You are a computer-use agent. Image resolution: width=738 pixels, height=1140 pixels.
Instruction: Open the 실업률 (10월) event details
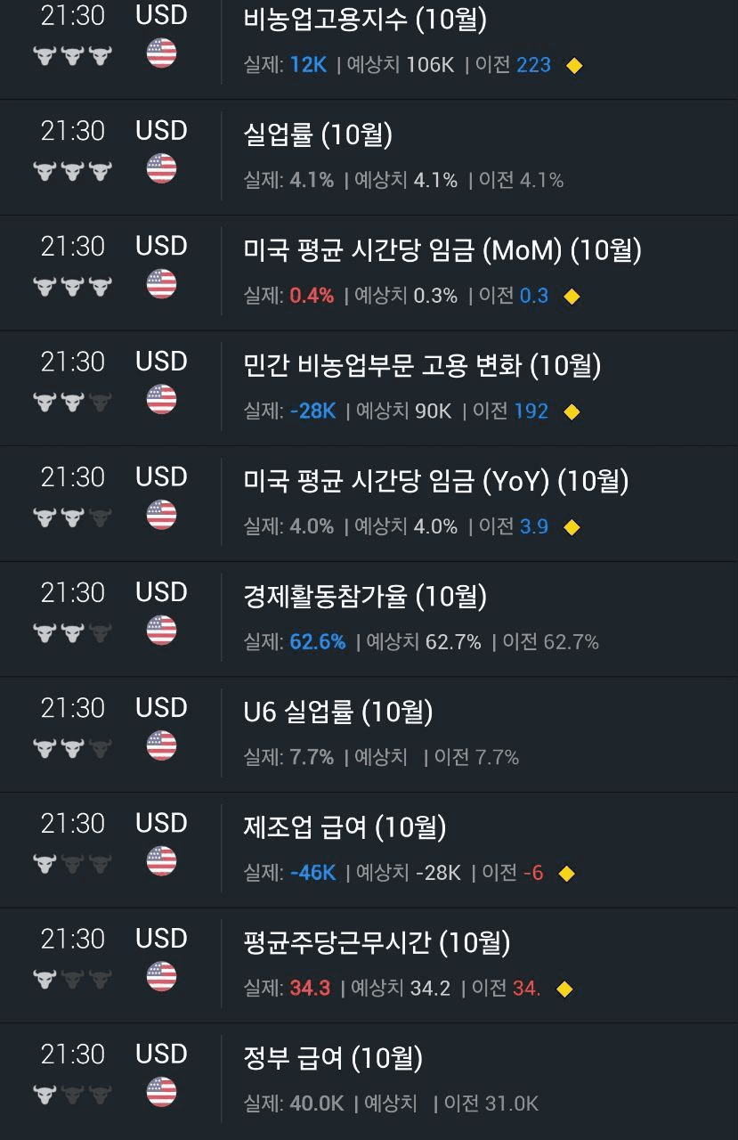pyautogui.click(x=369, y=157)
